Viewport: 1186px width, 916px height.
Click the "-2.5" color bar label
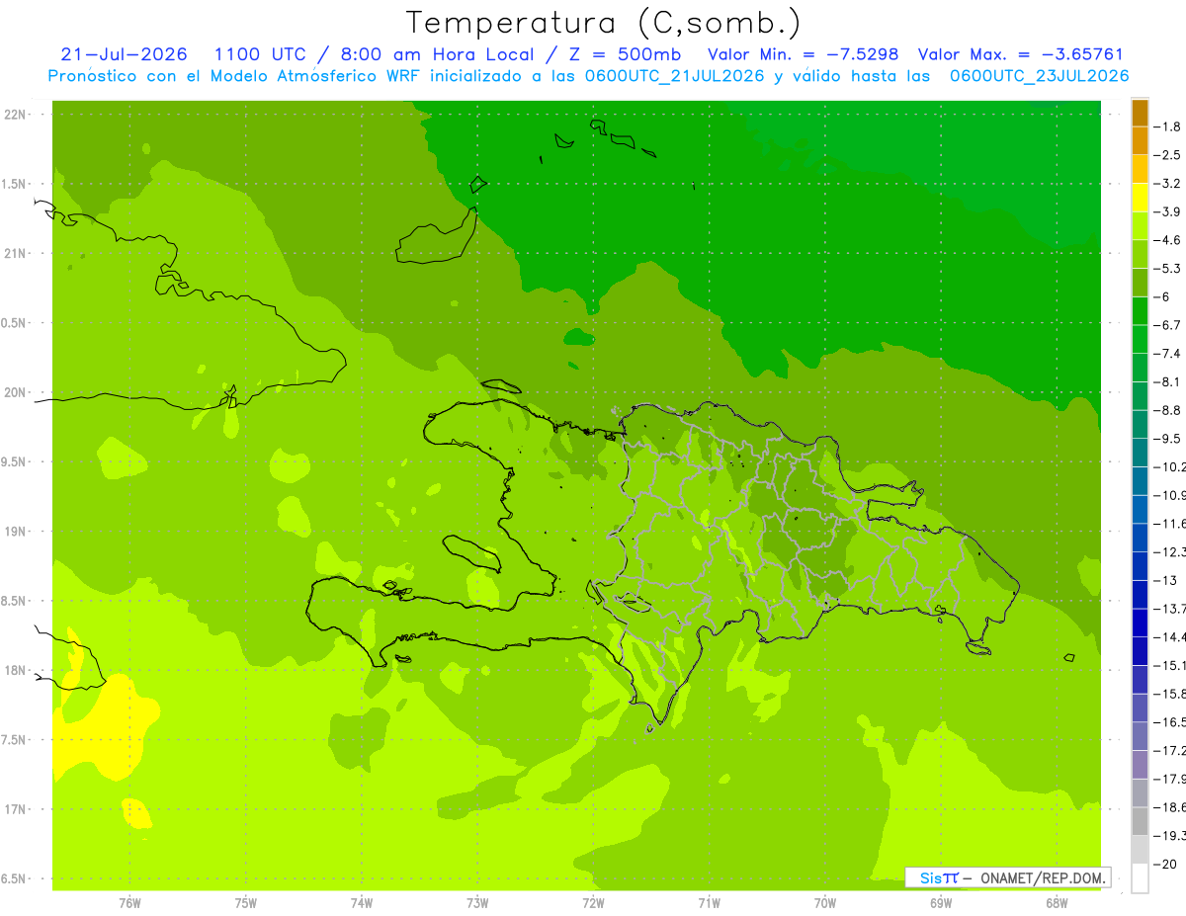click(x=1167, y=155)
